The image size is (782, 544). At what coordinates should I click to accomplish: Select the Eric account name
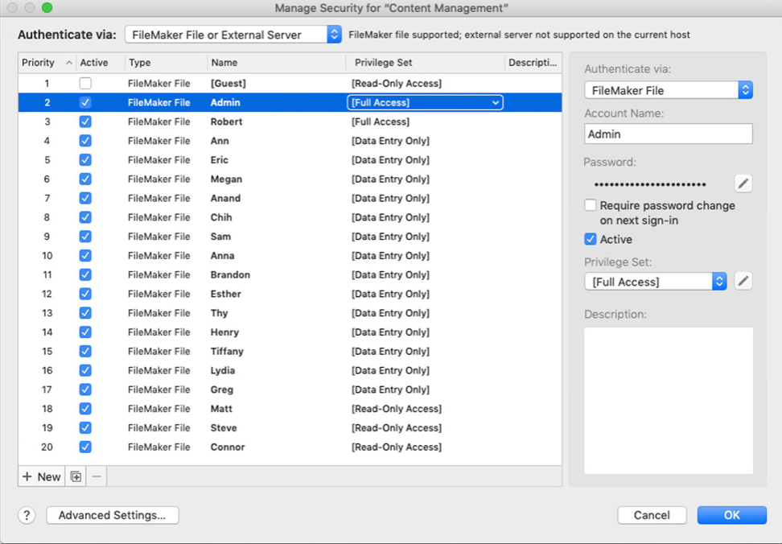pos(220,160)
